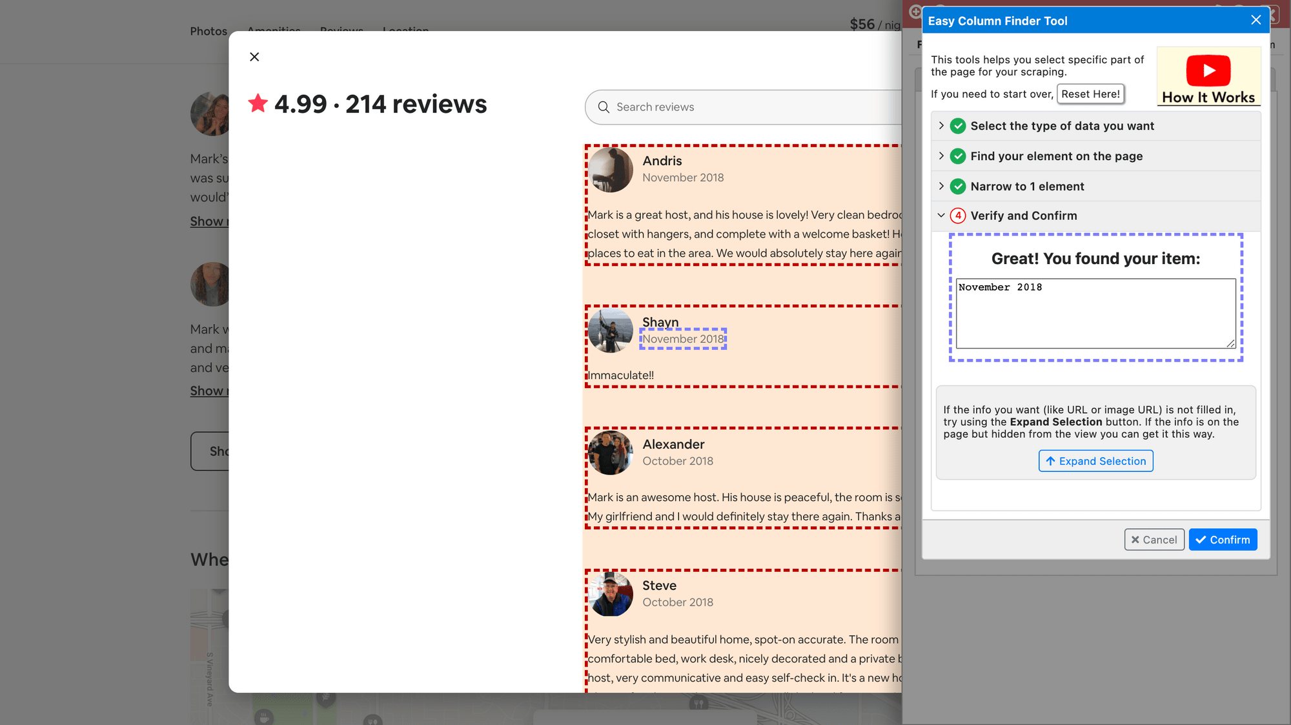Focus the found item text area

pos(1095,314)
